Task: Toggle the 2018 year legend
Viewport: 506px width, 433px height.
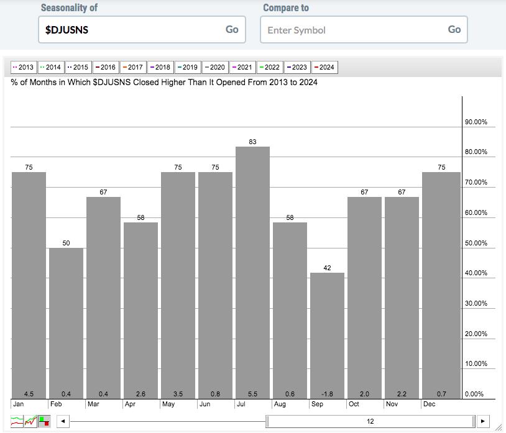Action: (161, 67)
